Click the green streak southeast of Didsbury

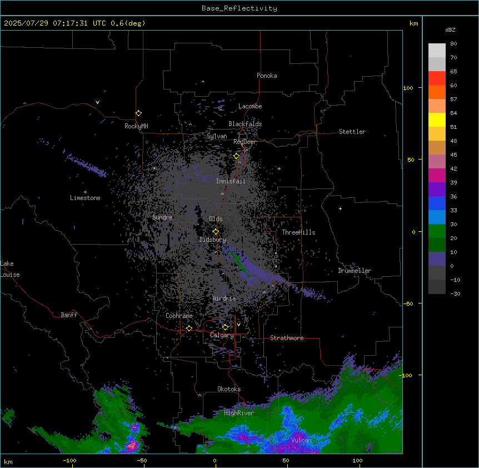(x=239, y=262)
